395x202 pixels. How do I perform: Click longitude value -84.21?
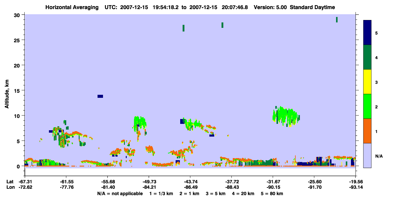tap(149, 187)
